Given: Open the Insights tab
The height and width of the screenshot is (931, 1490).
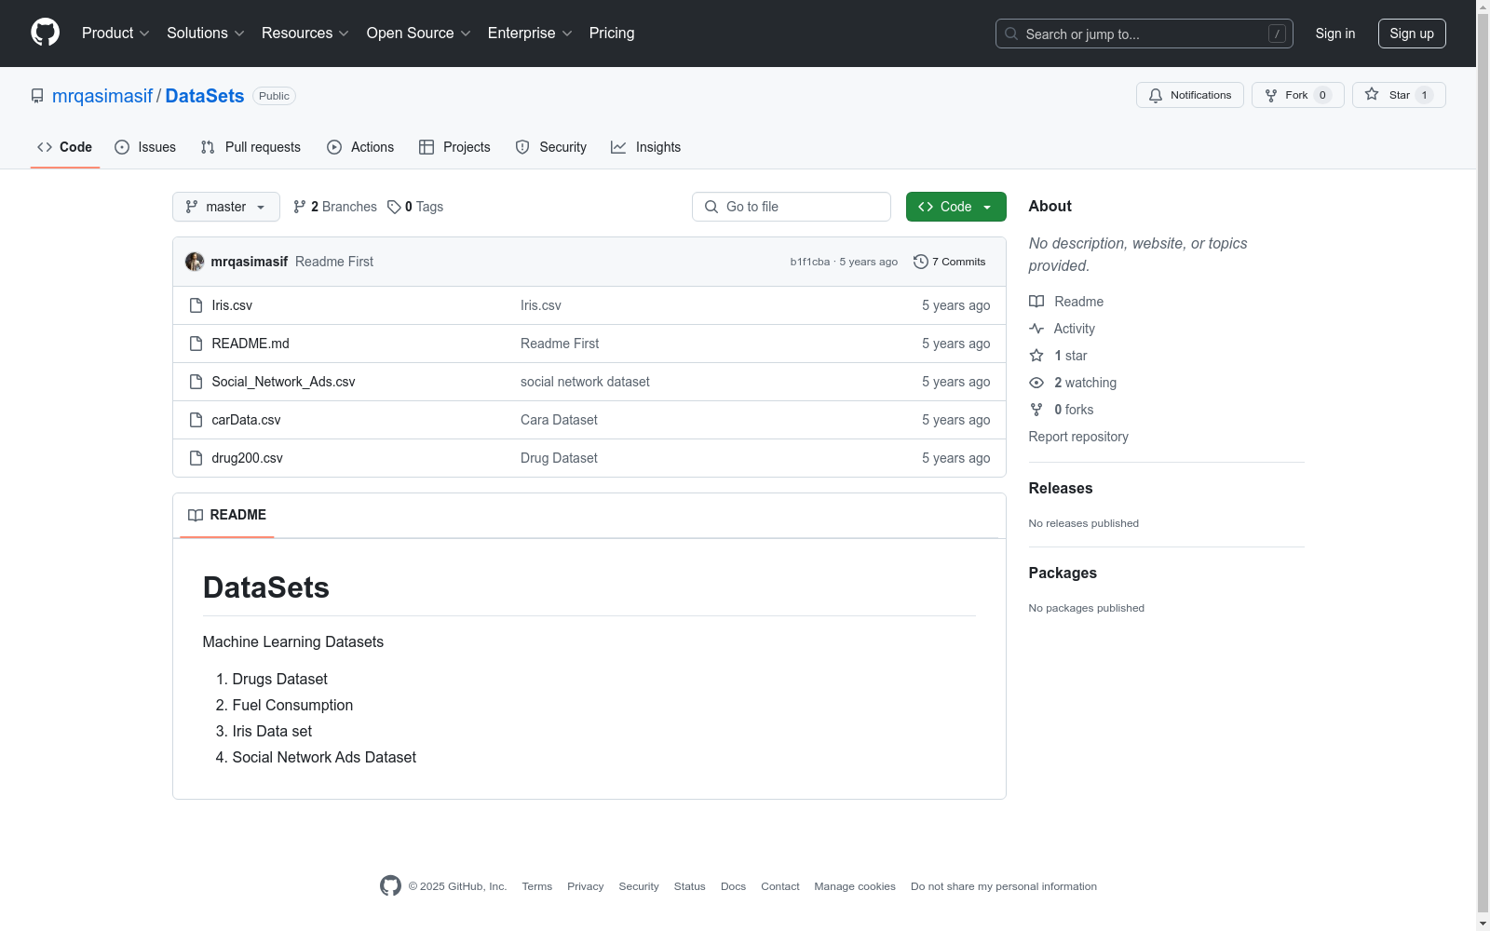Looking at the screenshot, I should (646, 147).
